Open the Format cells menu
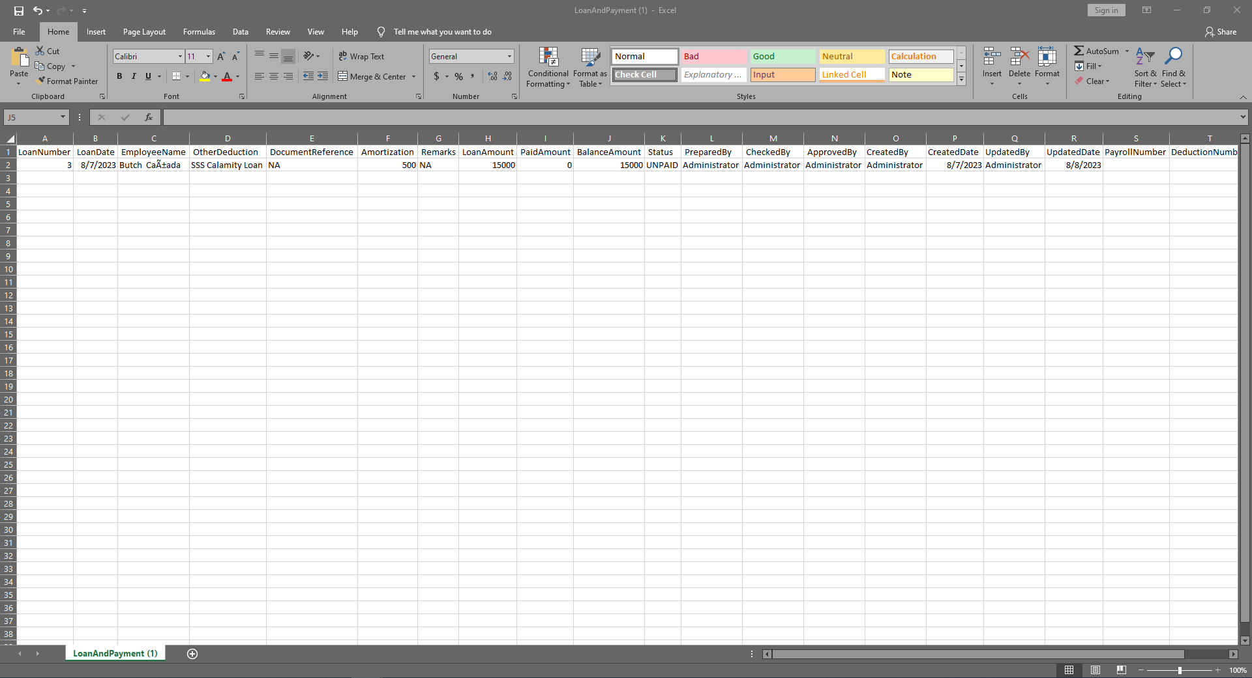The height and width of the screenshot is (678, 1252). click(1047, 66)
